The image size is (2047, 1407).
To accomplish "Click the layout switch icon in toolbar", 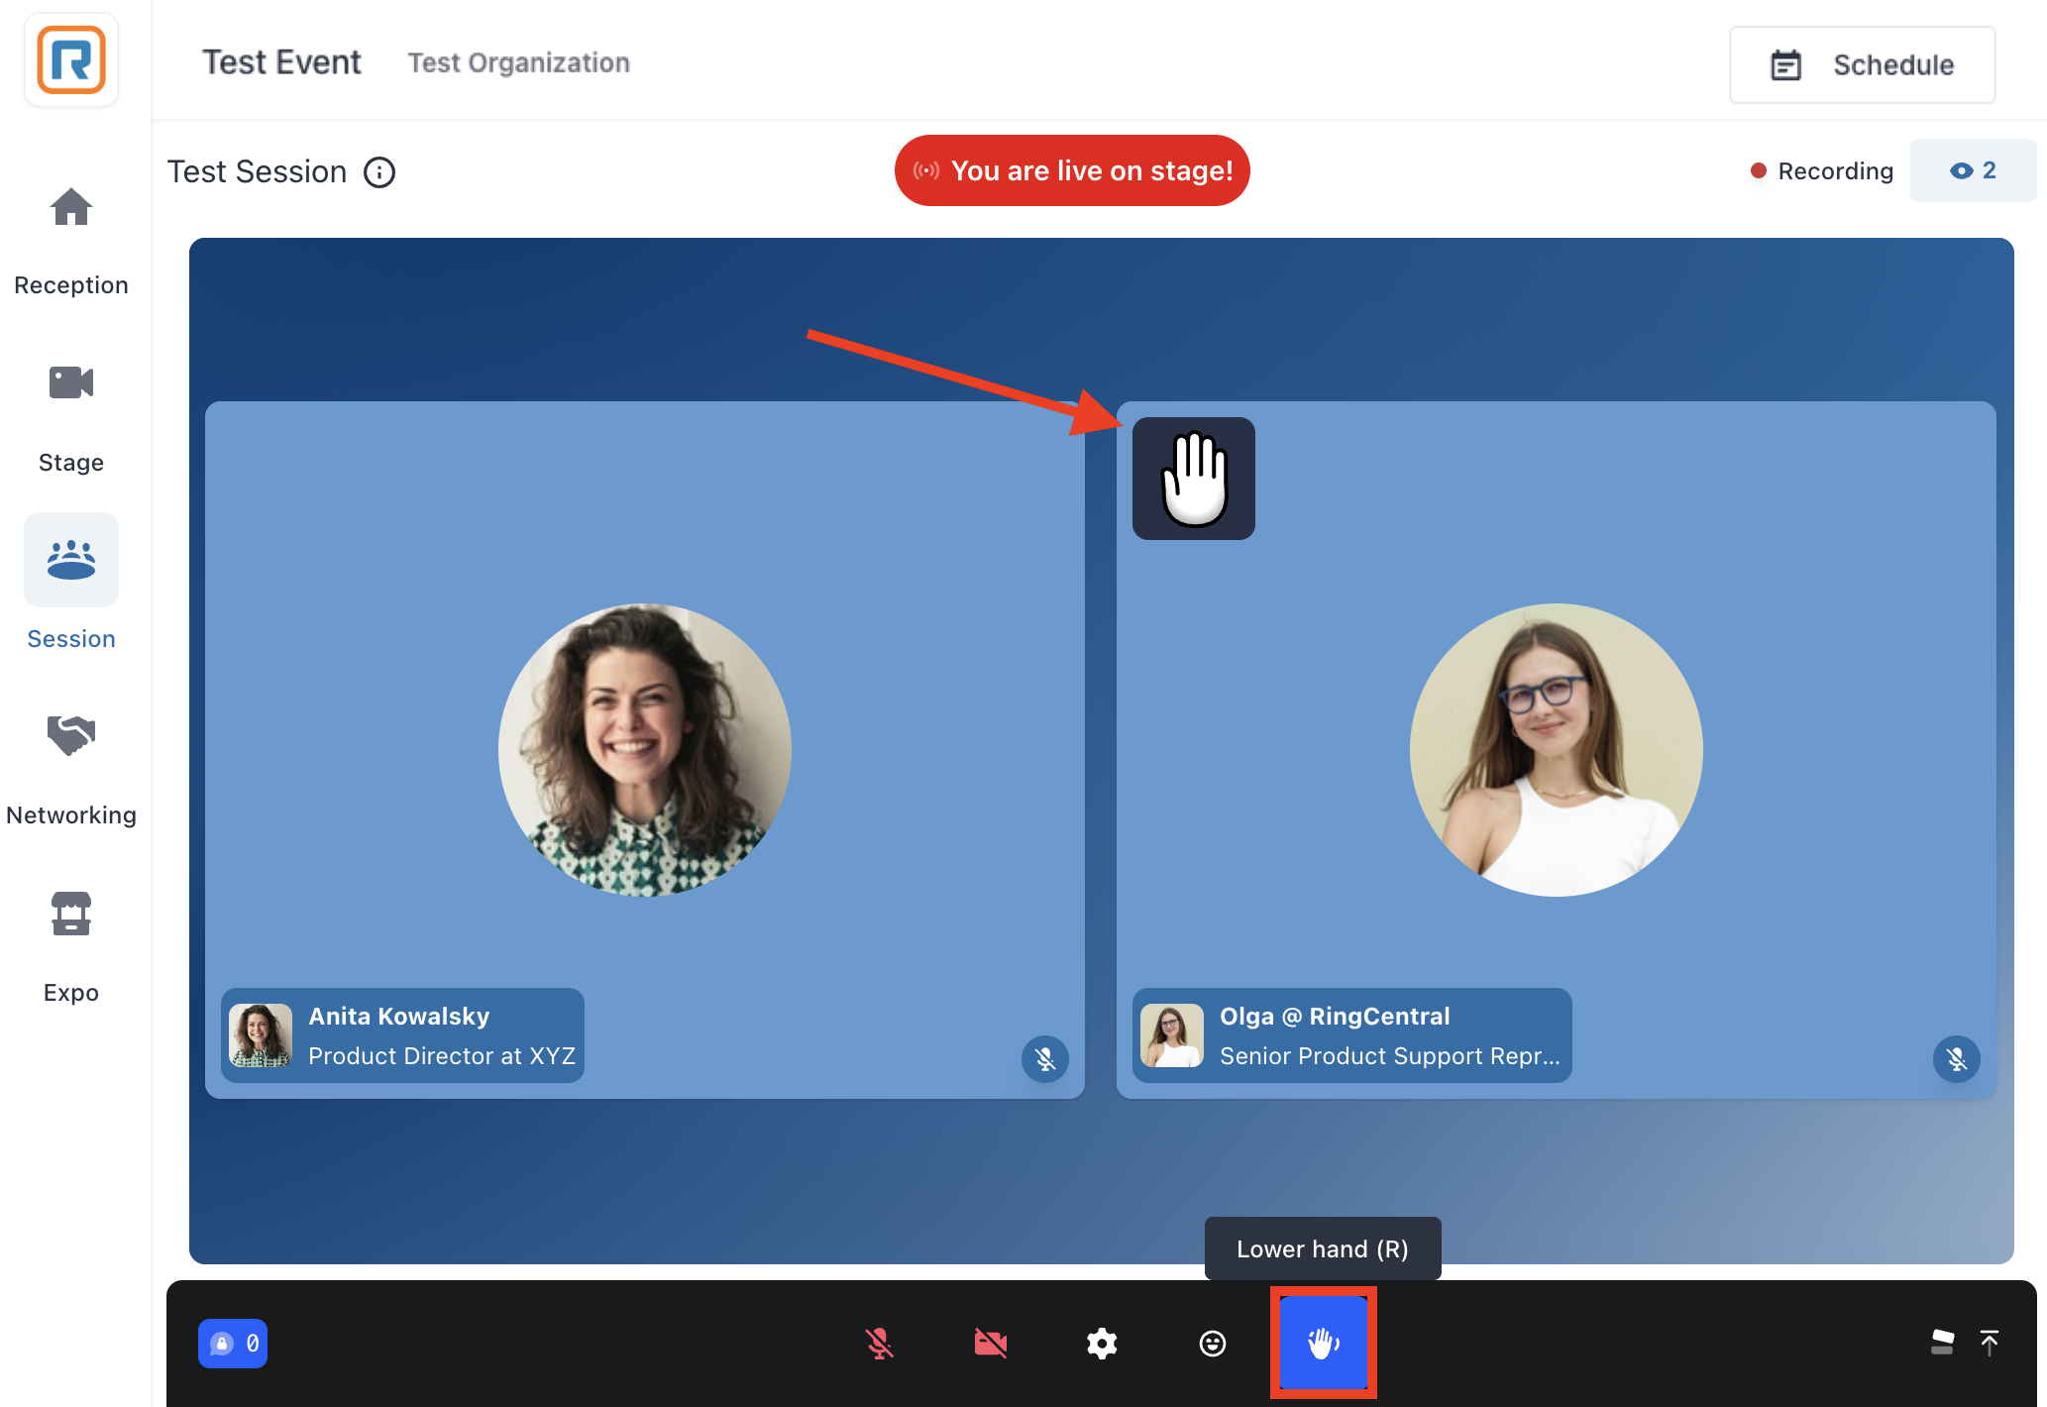I will pos(1943,1343).
